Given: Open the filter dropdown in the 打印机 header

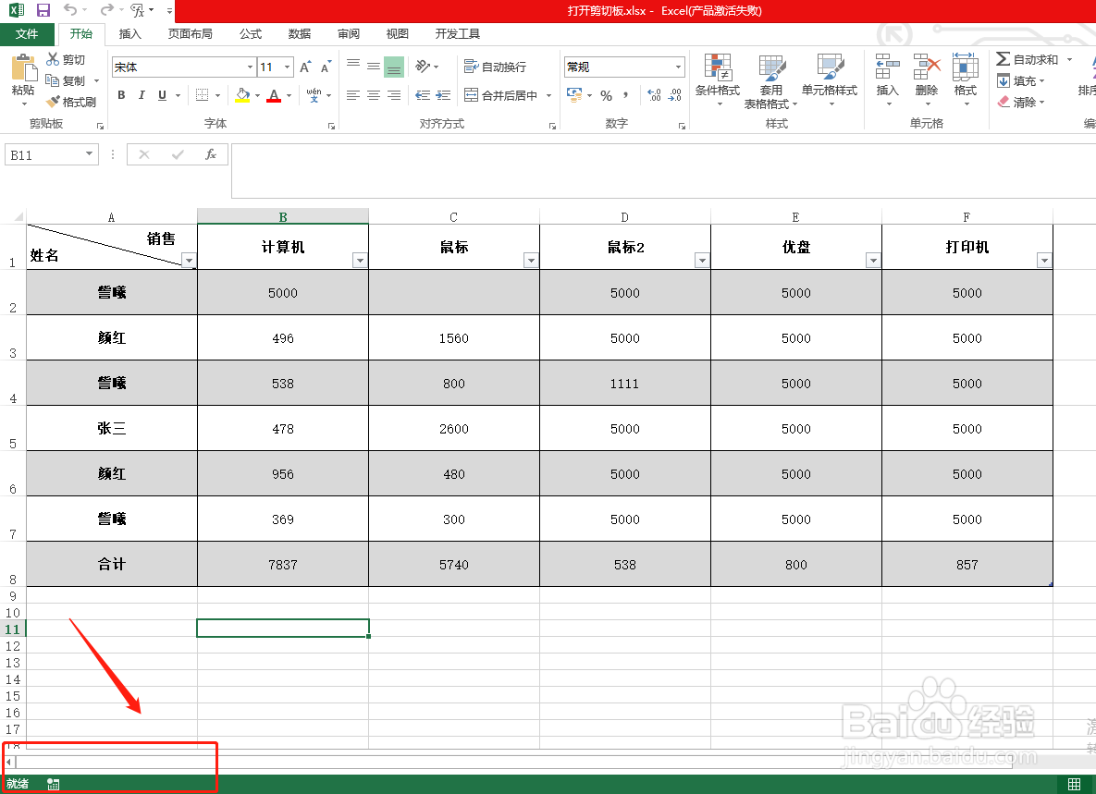Looking at the screenshot, I should [x=1044, y=261].
